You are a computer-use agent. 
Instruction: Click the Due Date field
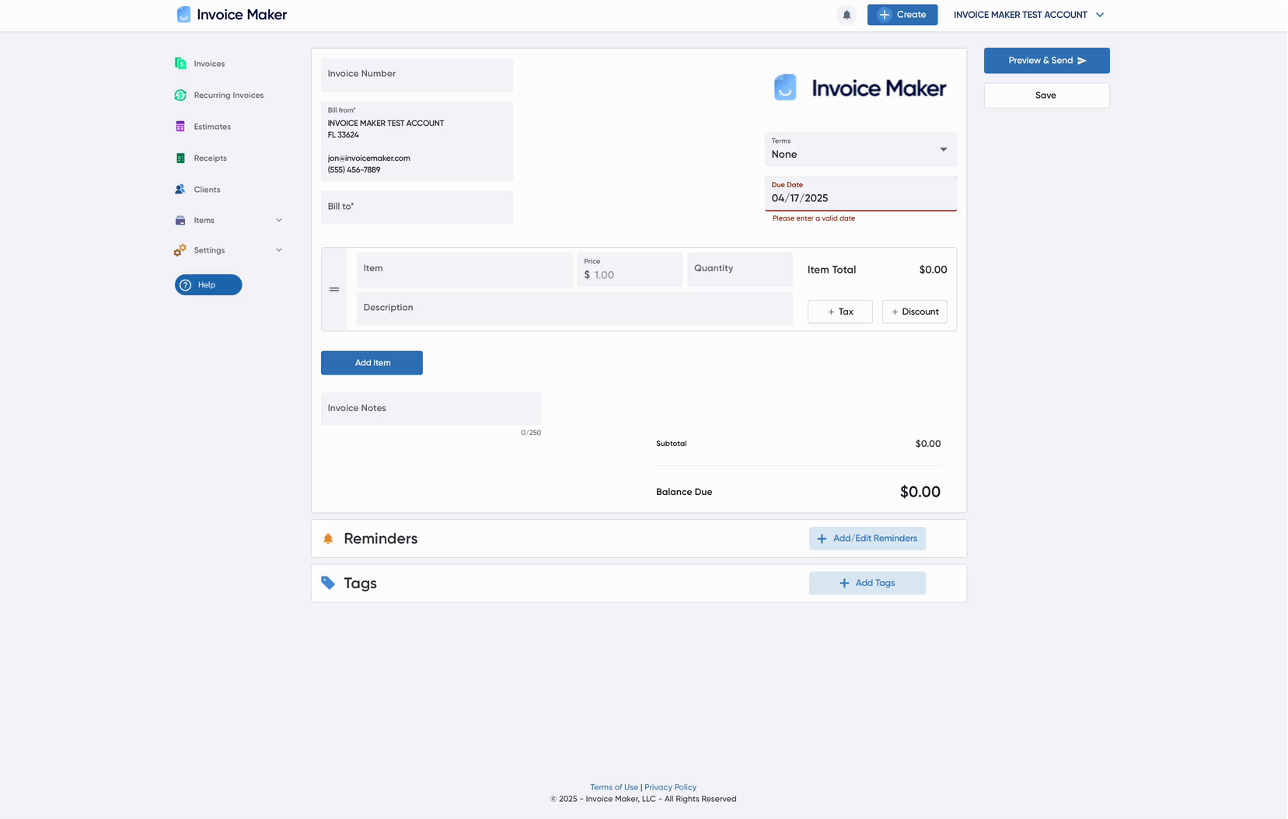click(860, 193)
